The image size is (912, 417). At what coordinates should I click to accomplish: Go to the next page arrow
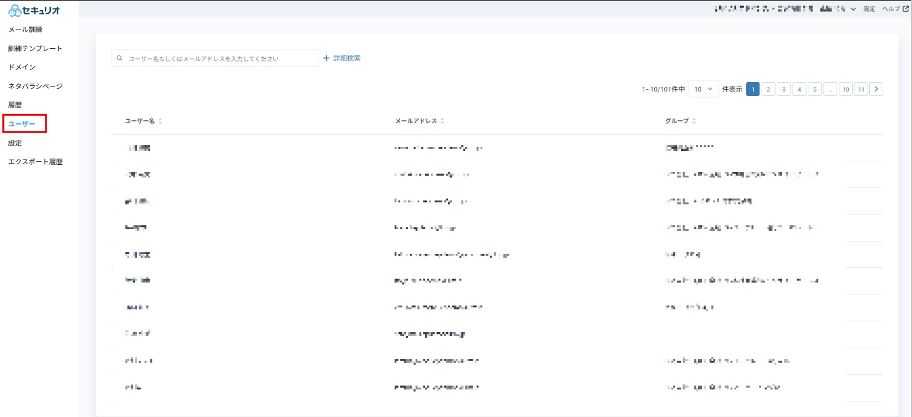tap(876, 89)
